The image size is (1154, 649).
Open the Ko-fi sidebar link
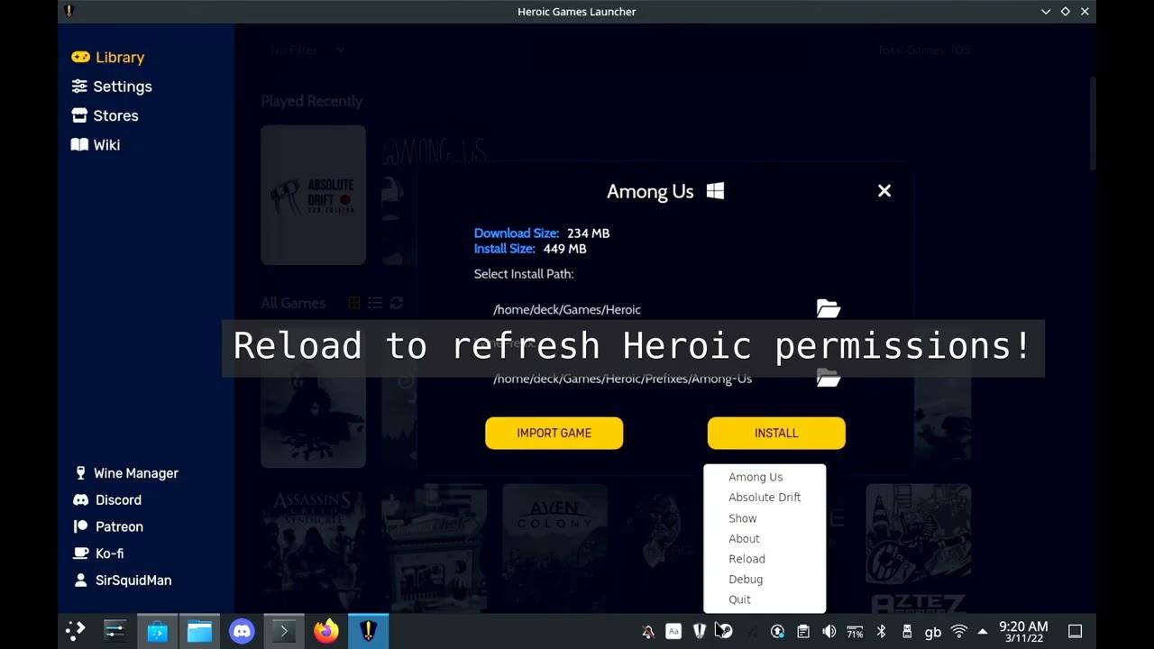click(97, 553)
